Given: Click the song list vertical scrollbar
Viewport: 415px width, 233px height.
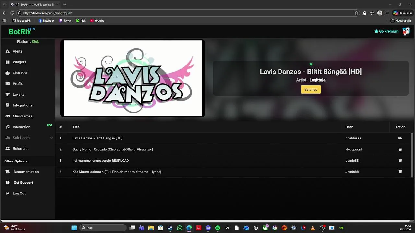Looking at the screenshot, I should [x=412, y=155].
